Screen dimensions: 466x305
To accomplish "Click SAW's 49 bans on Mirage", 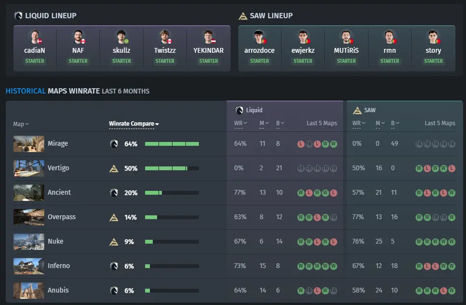I will (x=394, y=143).
